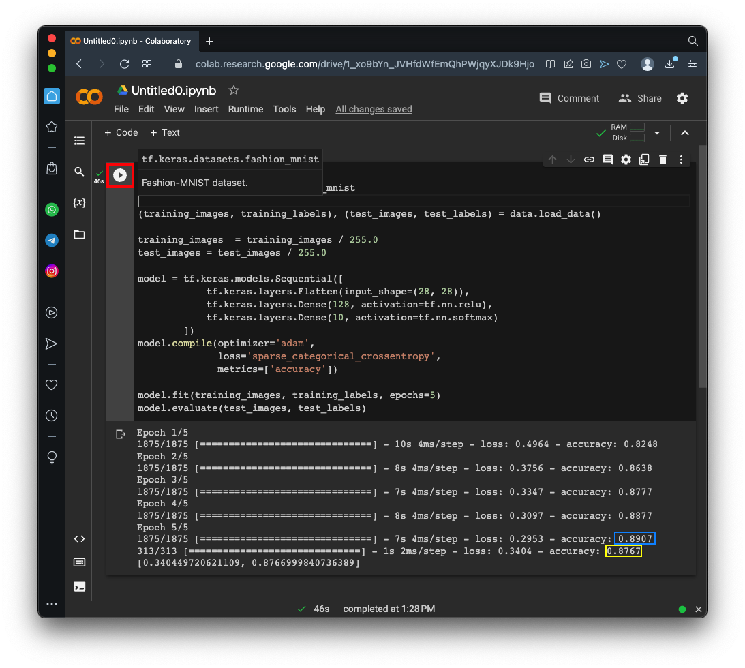
Task: Clear the cell output
Action: click(121, 434)
